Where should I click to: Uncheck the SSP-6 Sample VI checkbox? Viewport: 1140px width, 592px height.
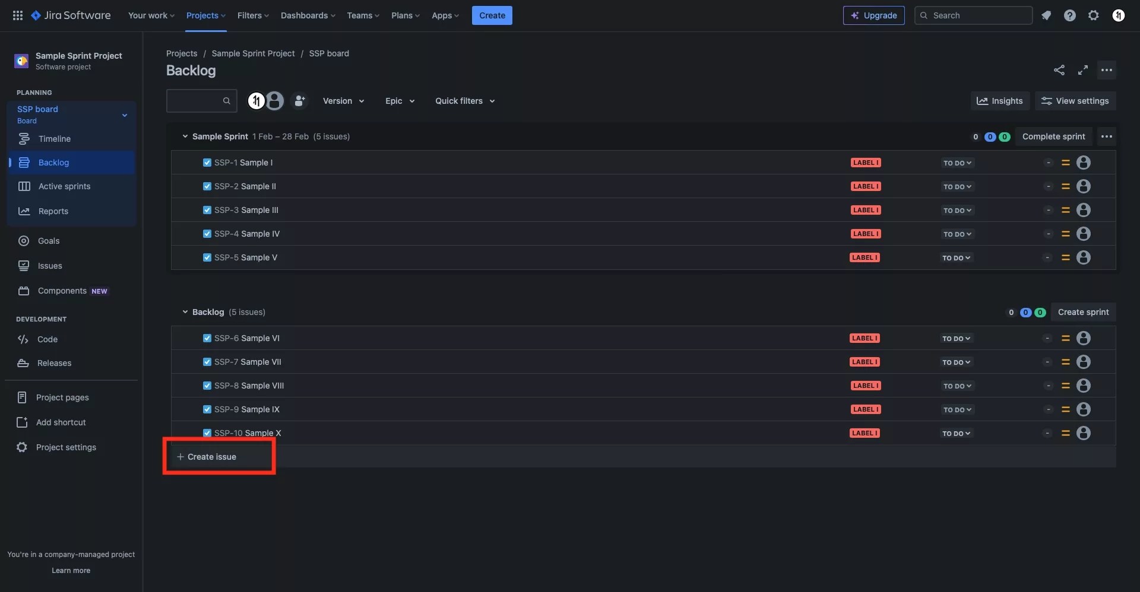(207, 338)
